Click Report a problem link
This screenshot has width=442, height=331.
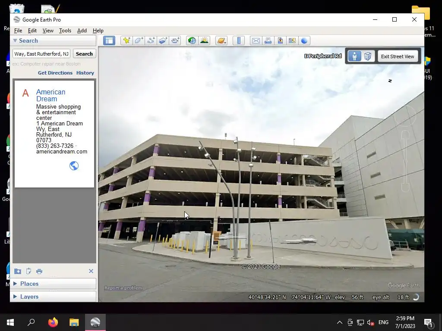123,287
